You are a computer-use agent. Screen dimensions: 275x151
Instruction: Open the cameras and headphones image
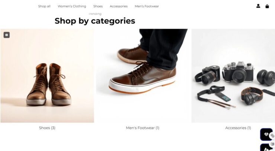click(233, 76)
